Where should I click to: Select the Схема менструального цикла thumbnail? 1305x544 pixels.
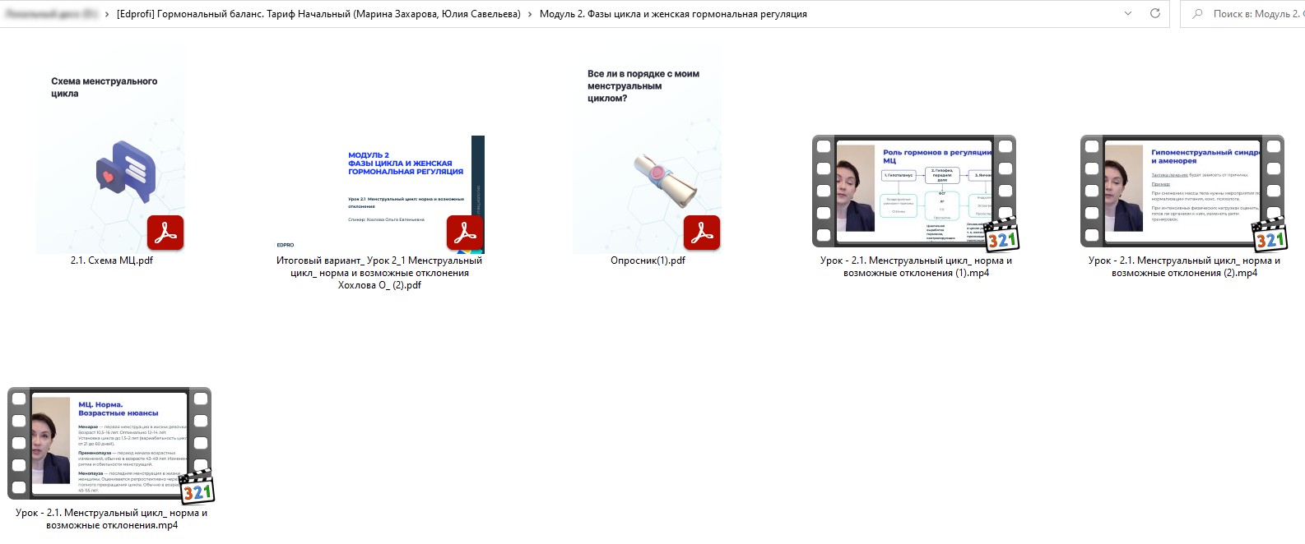point(111,156)
